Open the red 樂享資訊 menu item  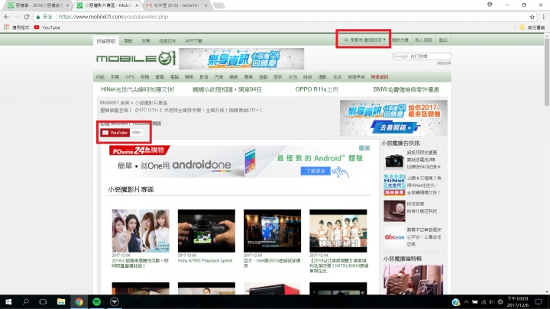(380, 77)
